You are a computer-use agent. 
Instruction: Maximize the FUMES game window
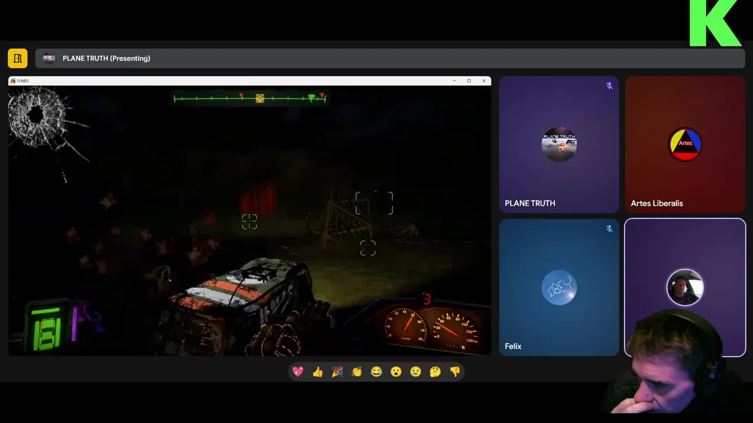(469, 80)
